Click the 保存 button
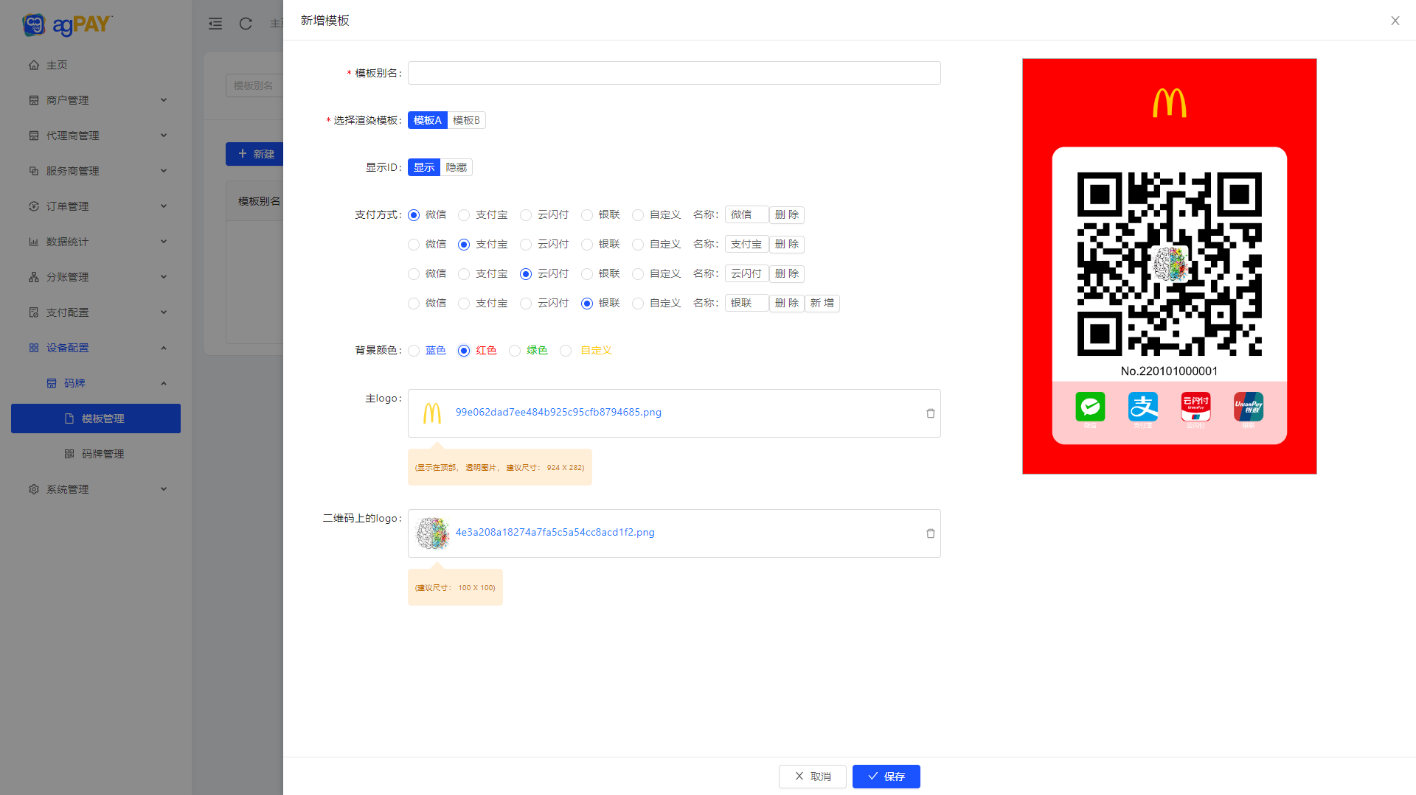The image size is (1416, 795). coord(886,777)
